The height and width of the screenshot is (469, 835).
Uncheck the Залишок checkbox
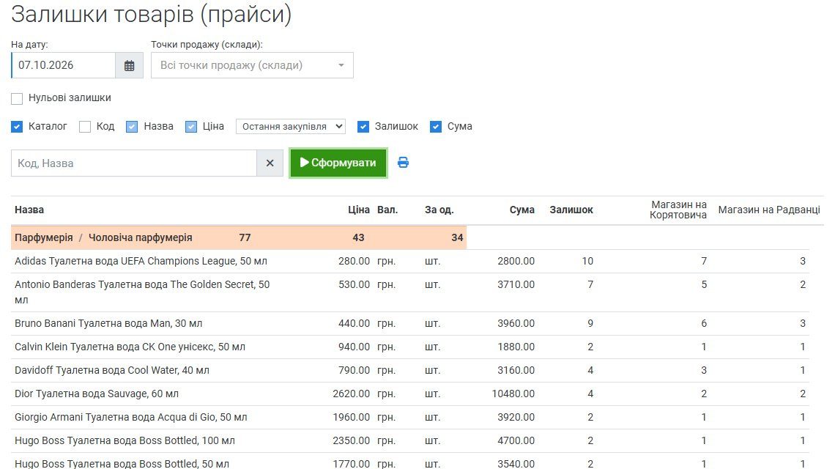point(363,127)
